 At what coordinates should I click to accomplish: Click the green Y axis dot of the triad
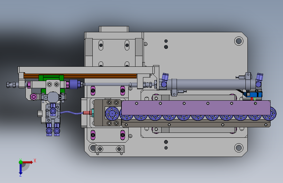click(x=21, y=162)
